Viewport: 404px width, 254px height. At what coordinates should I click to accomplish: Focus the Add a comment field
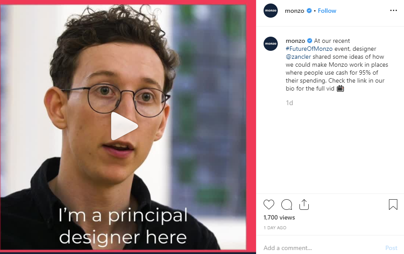click(322, 248)
